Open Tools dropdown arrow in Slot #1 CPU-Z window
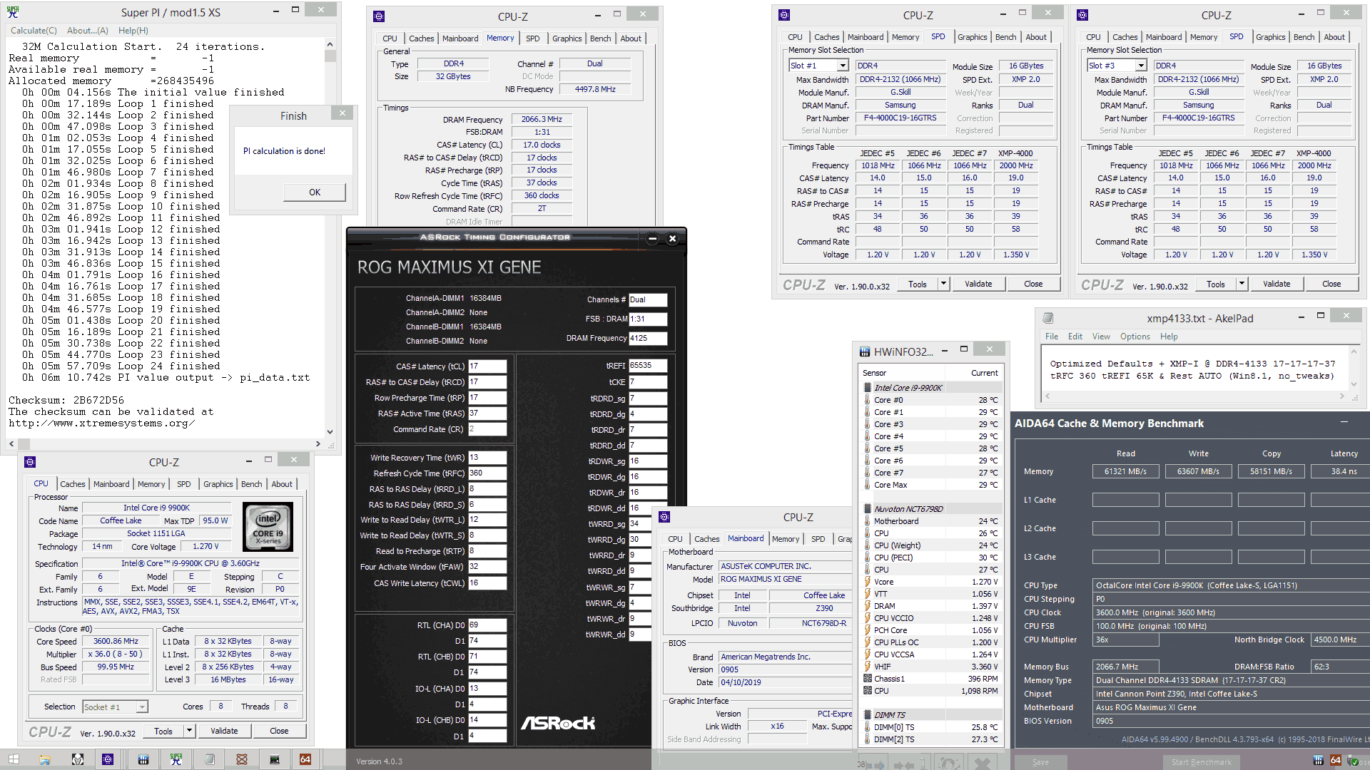Image resolution: width=1370 pixels, height=770 pixels. coord(943,284)
